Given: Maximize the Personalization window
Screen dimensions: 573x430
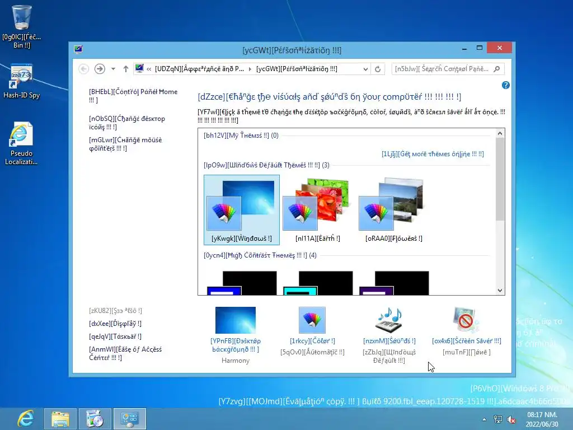Looking at the screenshot, I should point(480,48).
